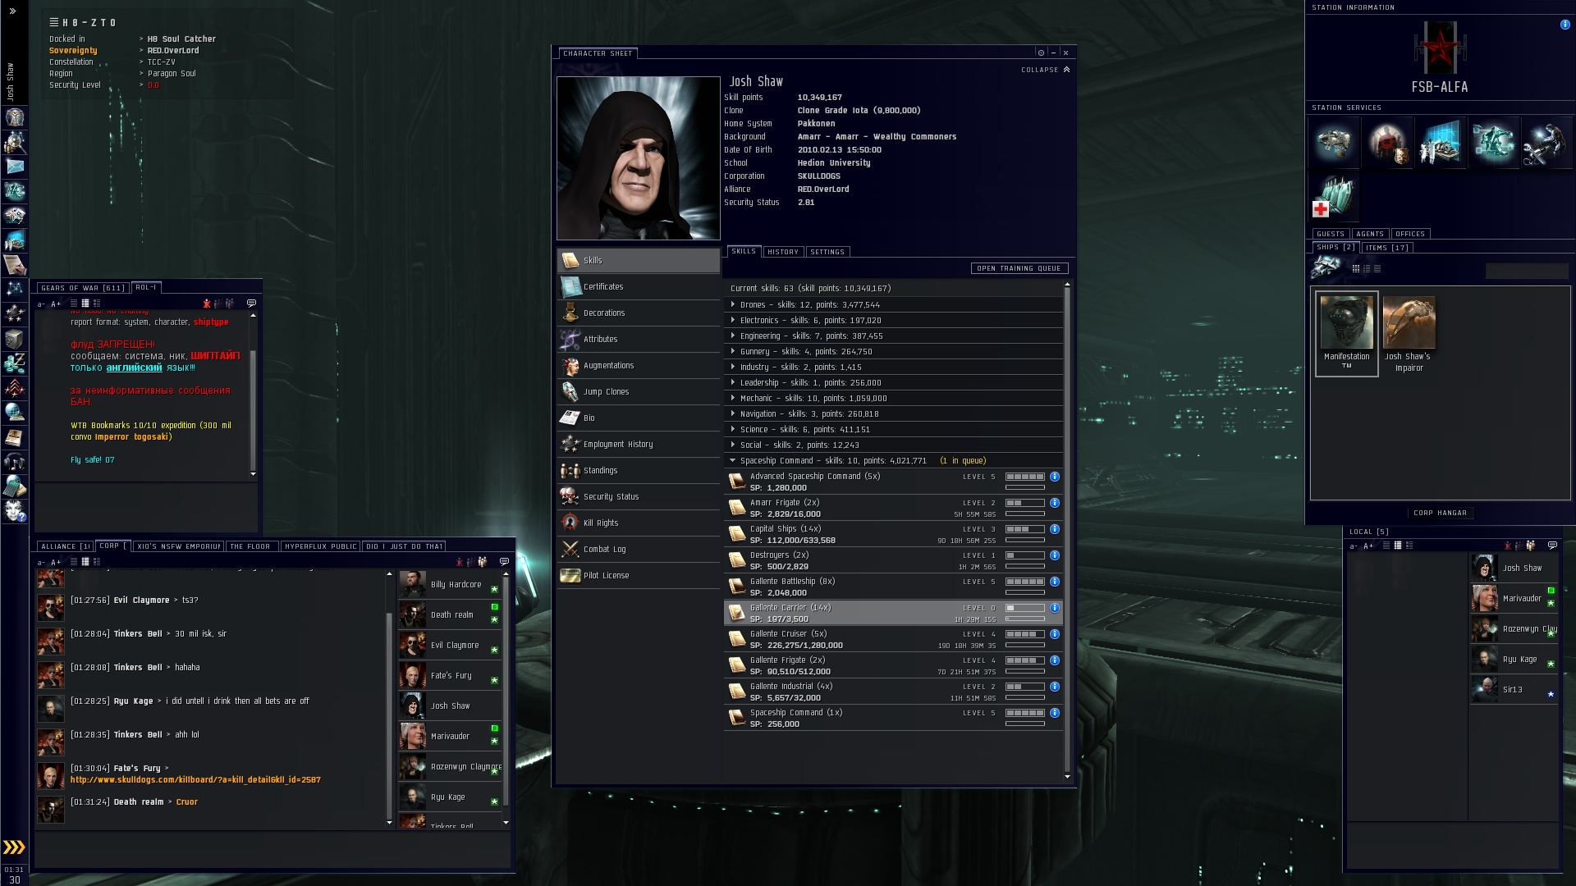The width and height of the screenshot is (1576, 886).
Task: Open the Reprocessing Plant station service
Action: [x=1333, y=142]
